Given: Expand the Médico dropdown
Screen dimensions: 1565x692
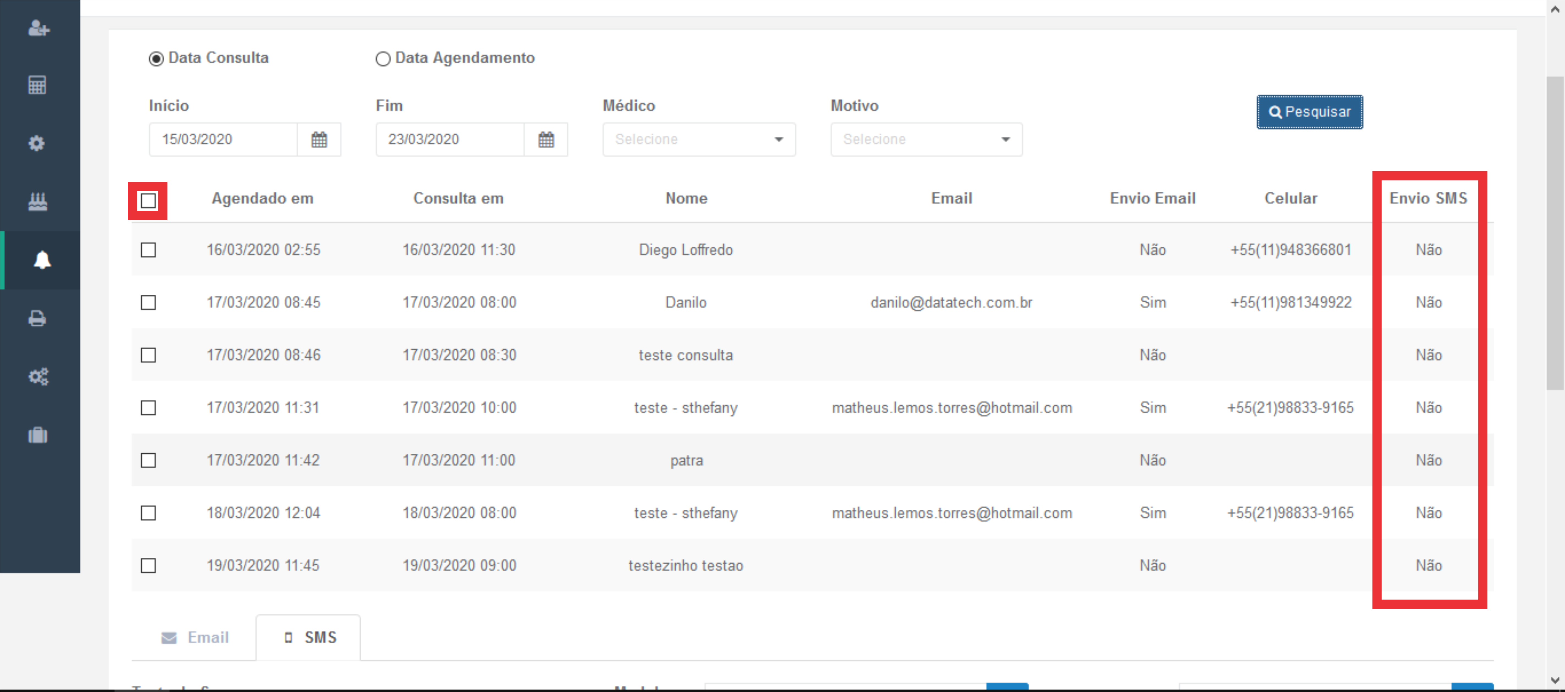Looking at the screenshot, I should pos(699,139).
